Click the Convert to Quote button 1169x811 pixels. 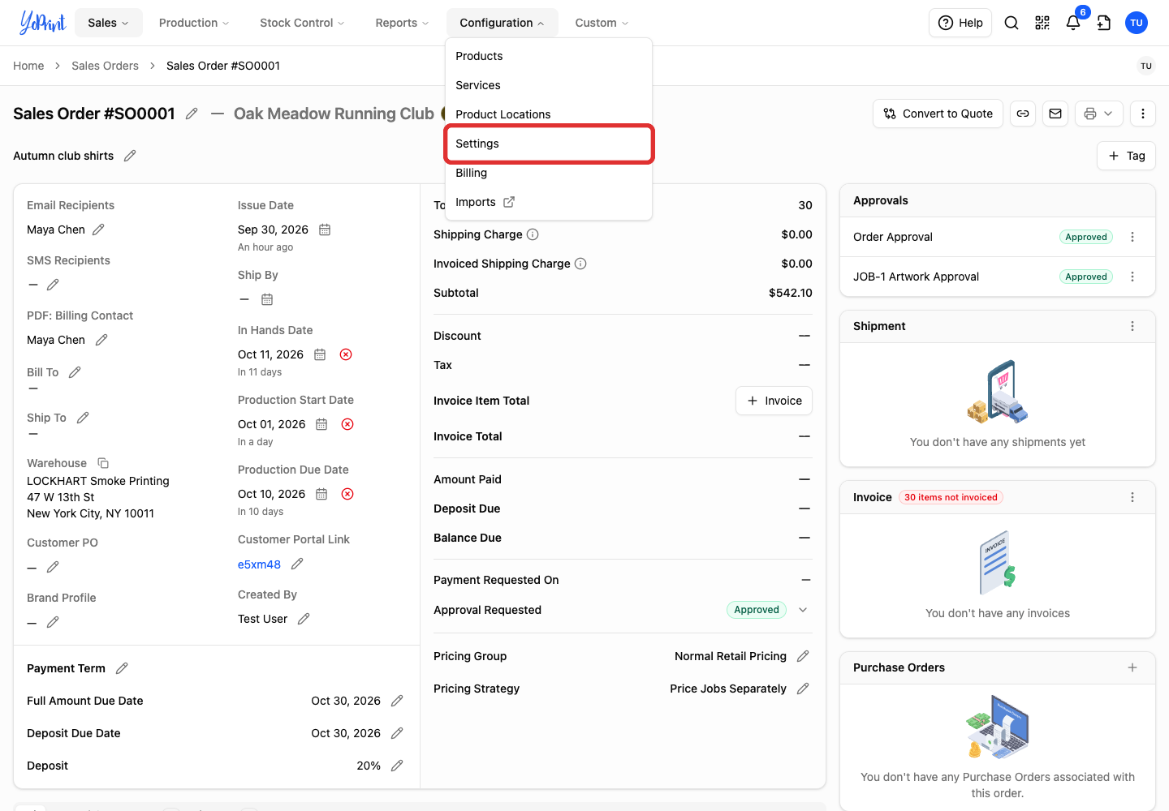click(x=938, y=114)
